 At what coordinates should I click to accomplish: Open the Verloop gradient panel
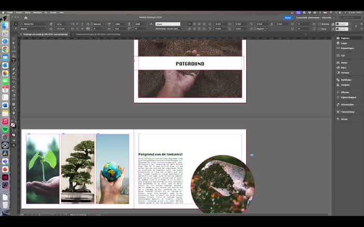[x=345, y=73]
